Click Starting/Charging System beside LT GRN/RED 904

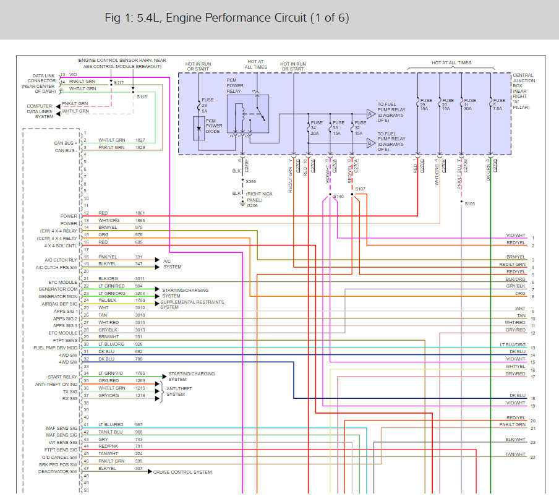click(x=186, y=293)
